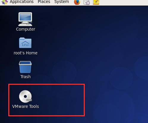The image size is (148, 123).
Task: Click the CentOS logo in the panel
Action: pos(4,2)
